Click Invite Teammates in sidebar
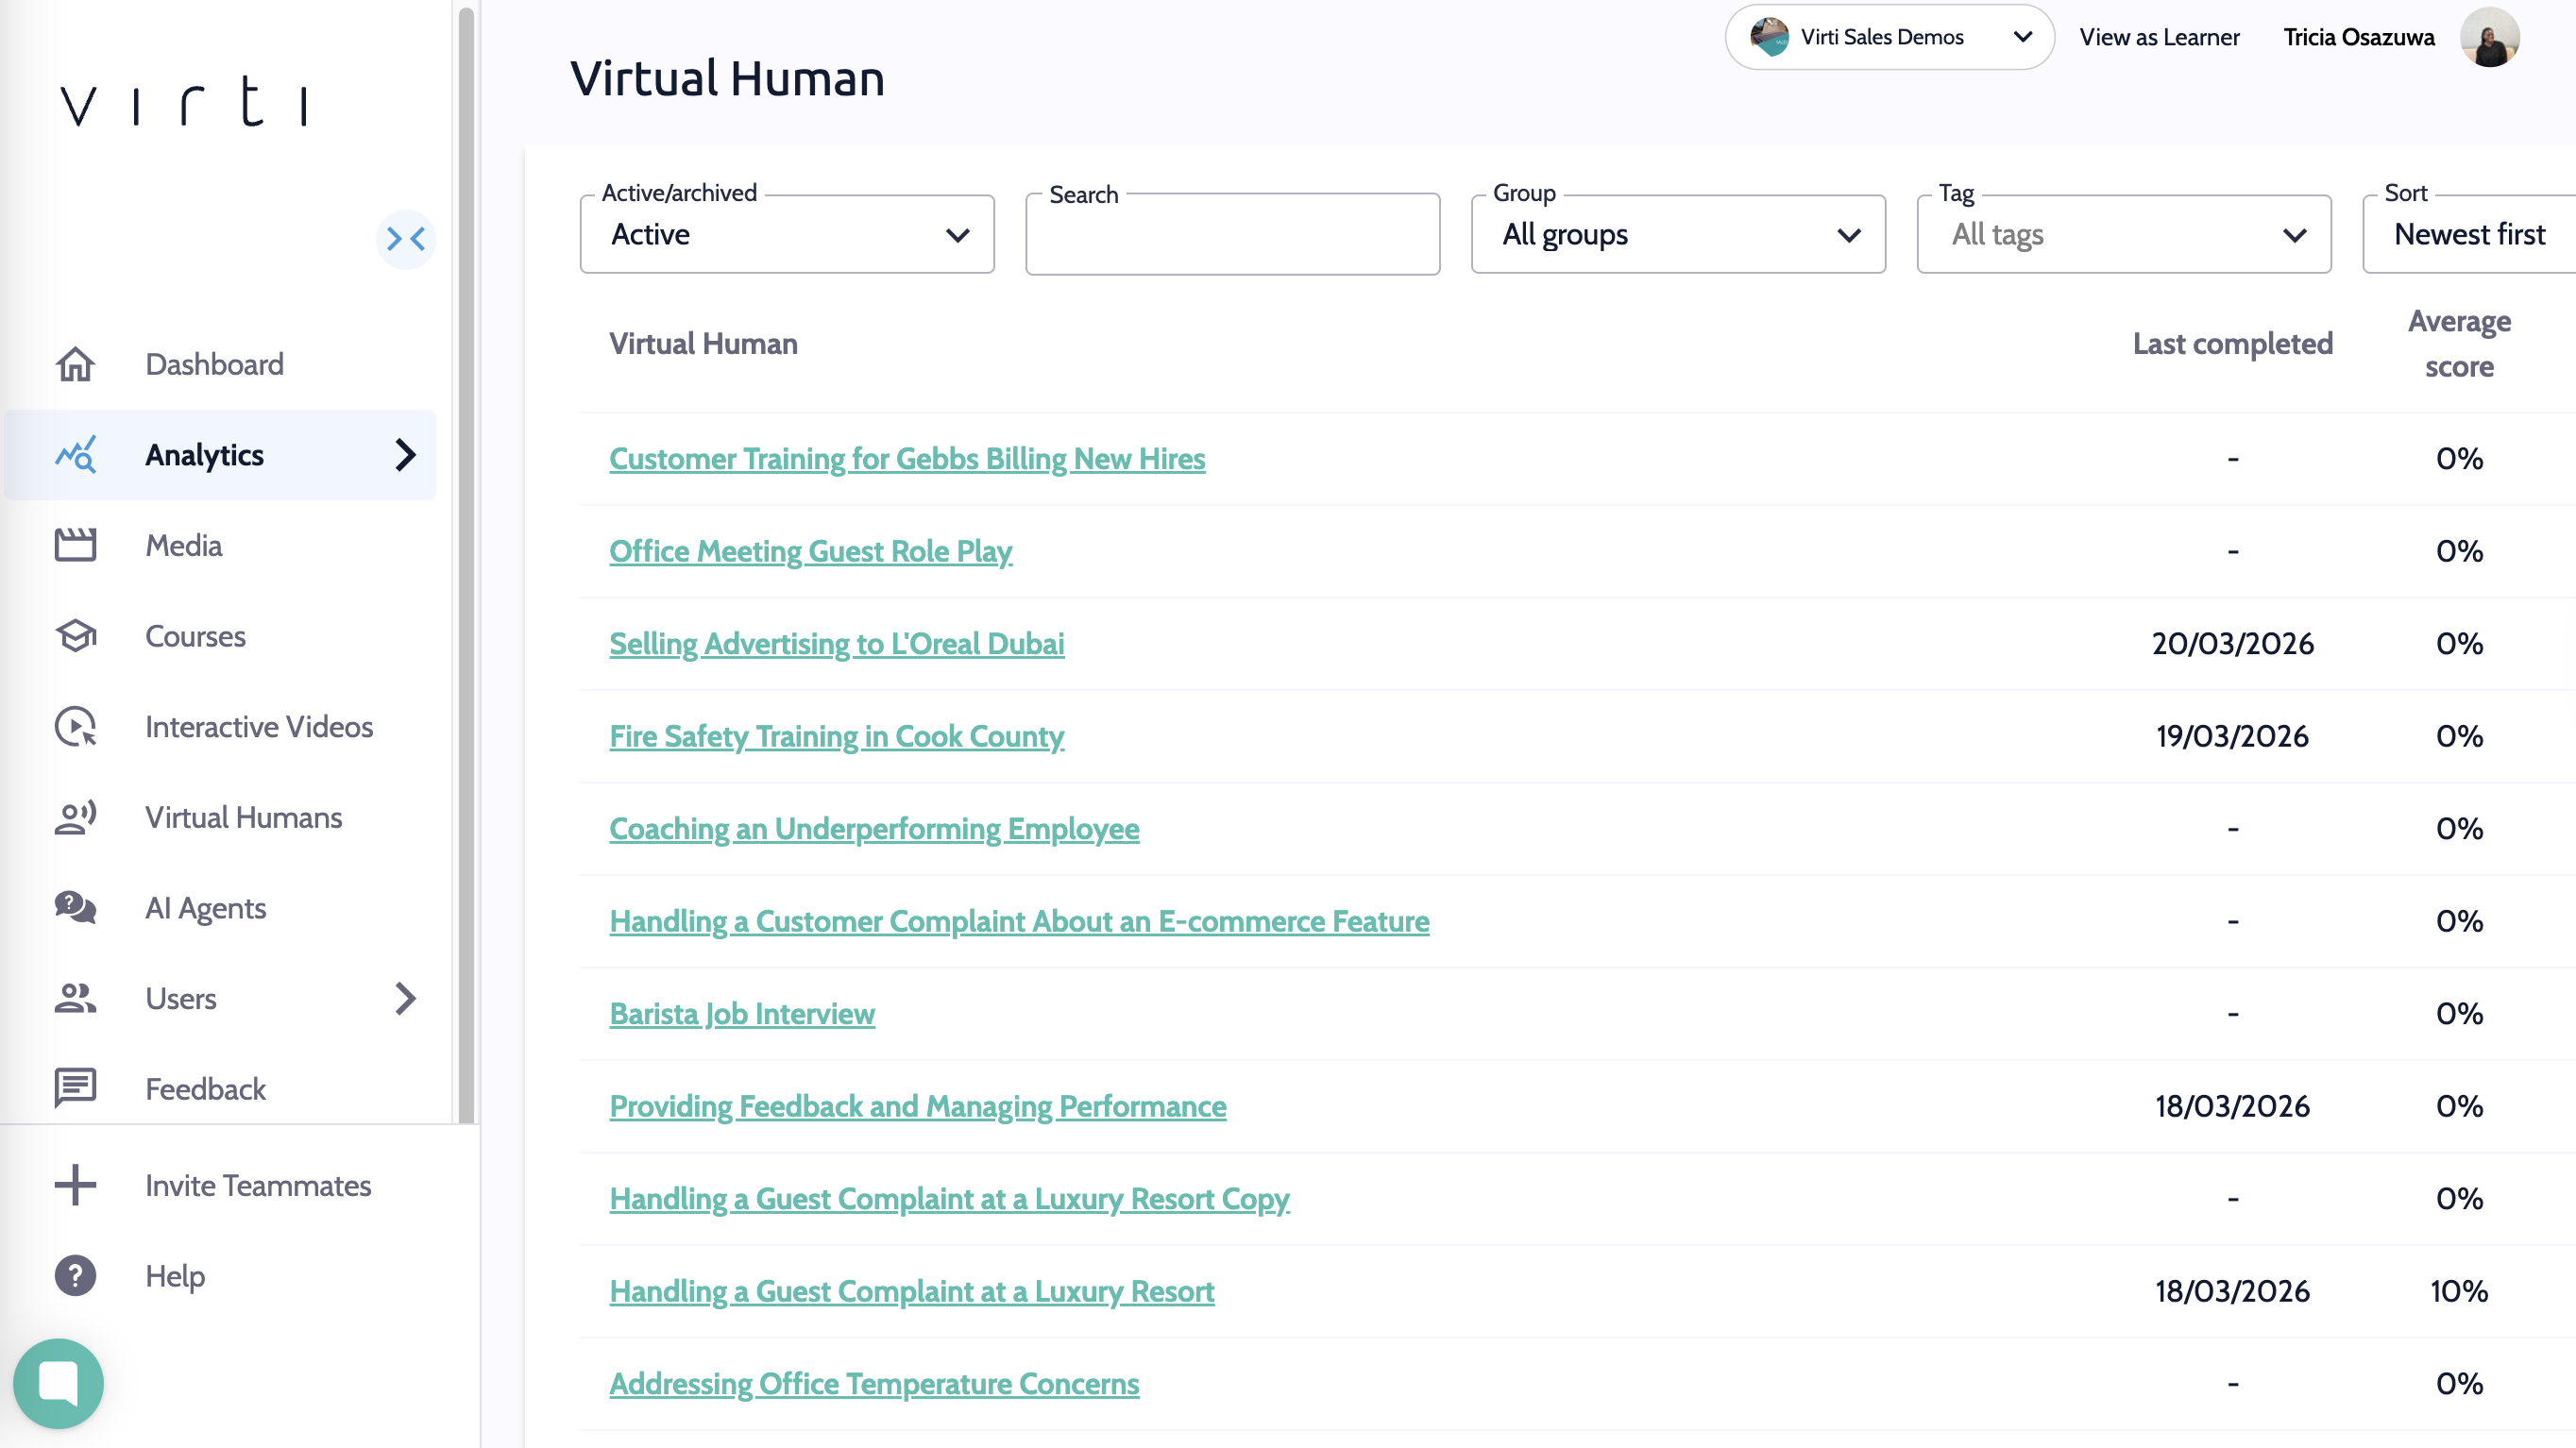The height and width of the screenshot is (1448, 2576). [258, 1186]
